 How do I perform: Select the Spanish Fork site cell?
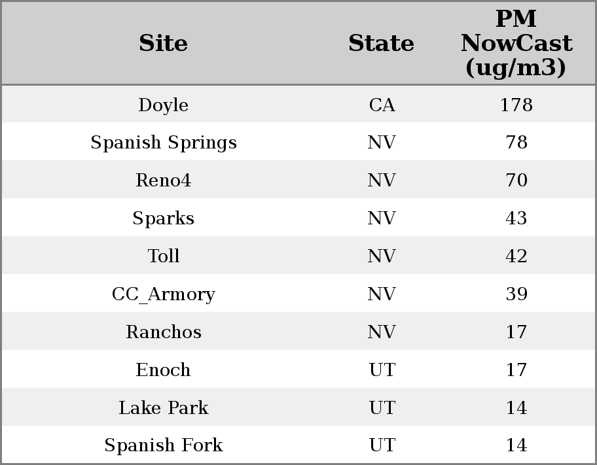(164, 445)
